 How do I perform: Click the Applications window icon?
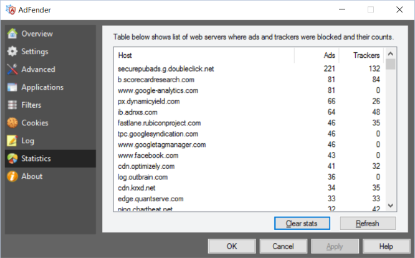[12, 87]
